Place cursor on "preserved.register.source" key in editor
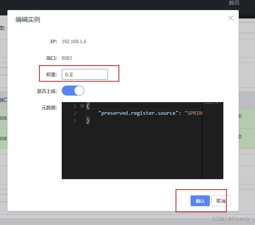Screen dimensions: 255x225 (138, 113)
